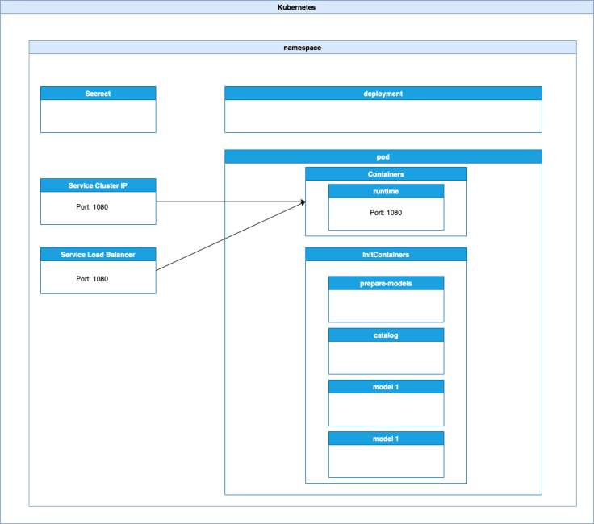Screen dimensions: 594x524
Task: Select the Service Cluster IP header
Action: 98,185
